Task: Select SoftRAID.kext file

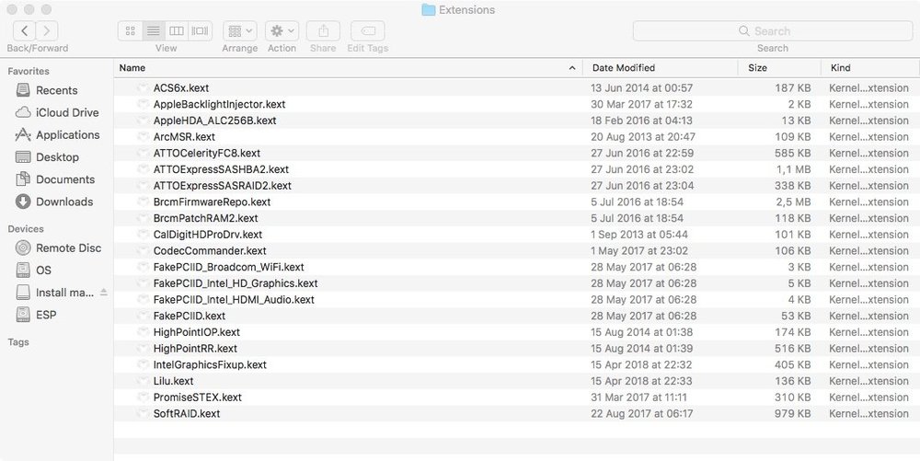Action: tap(187, 413)
